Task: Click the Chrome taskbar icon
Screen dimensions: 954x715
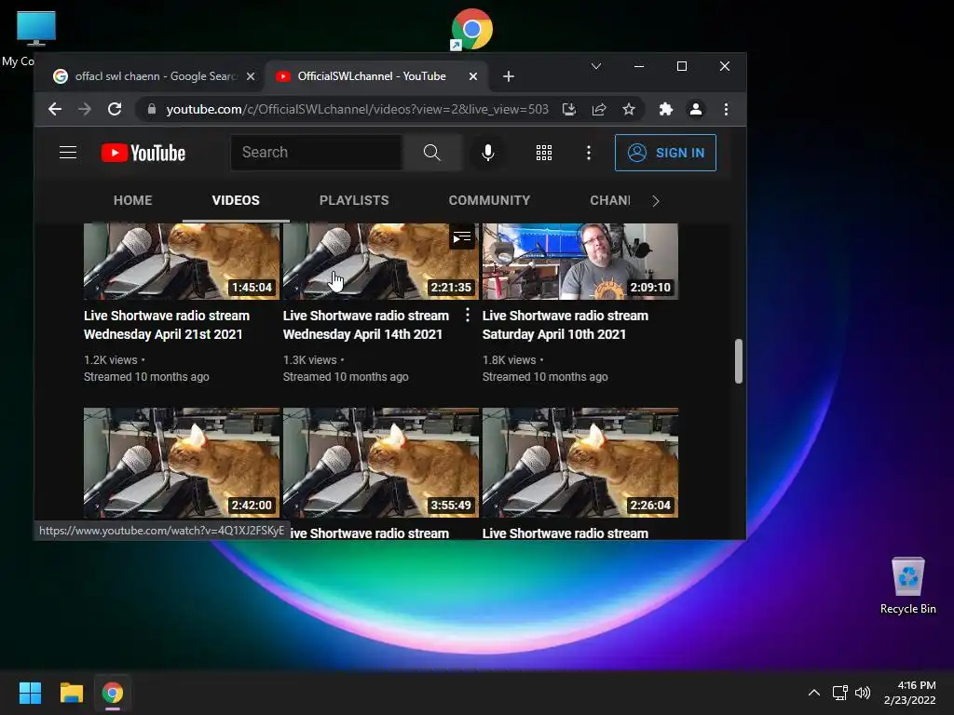Action: coord(113,693)
